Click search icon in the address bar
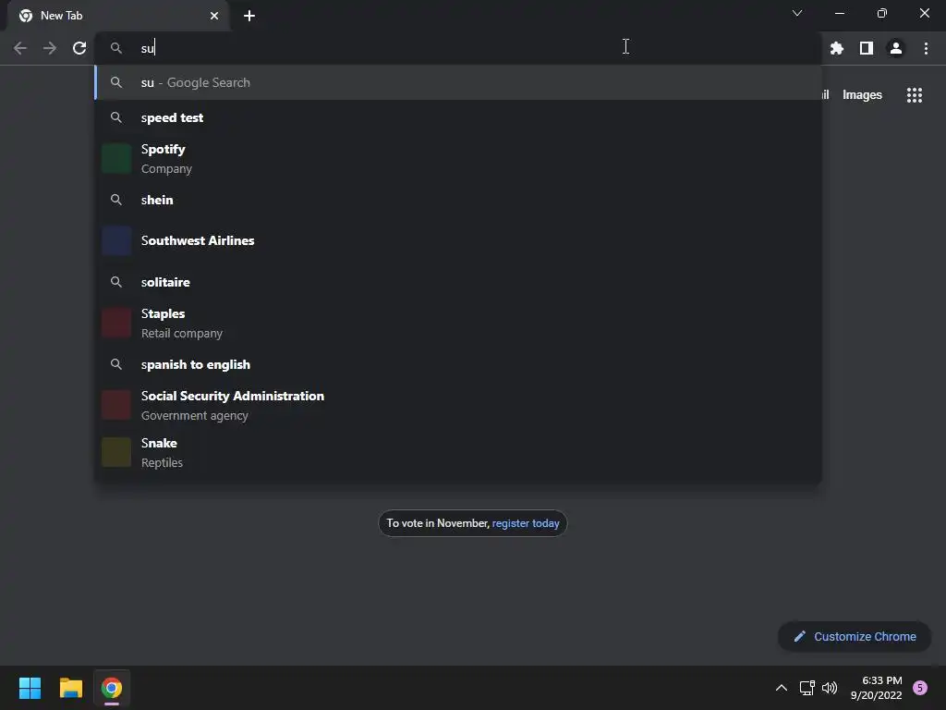 pos(116,48)
